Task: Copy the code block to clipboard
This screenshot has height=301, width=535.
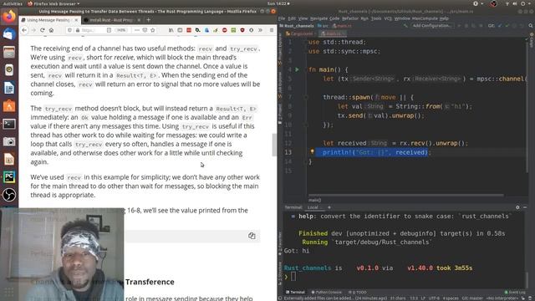Action: (252, 236)
